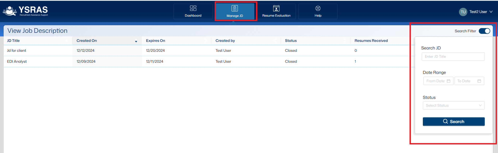Click the YSRAS logo

tap(25, 11)
